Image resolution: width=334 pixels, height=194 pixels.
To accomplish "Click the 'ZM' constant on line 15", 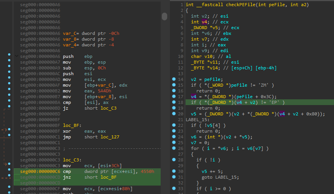I will 263,85.
